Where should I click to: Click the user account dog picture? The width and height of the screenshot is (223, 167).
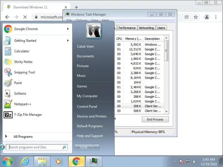[x=94, y=31]
